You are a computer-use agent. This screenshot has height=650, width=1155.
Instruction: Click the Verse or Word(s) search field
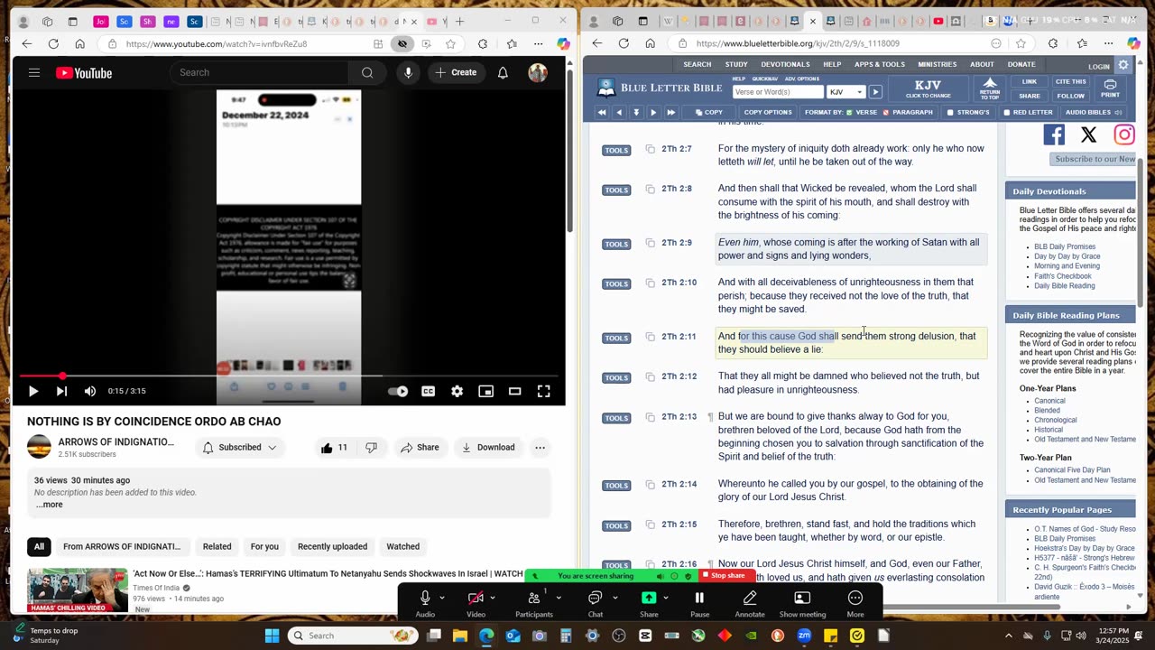click(x=778, y=92)
